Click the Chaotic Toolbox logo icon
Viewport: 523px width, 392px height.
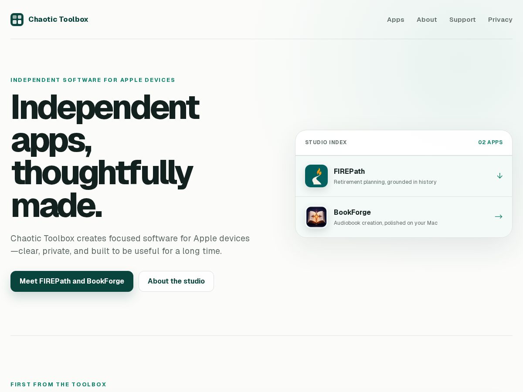coord(17,20)
